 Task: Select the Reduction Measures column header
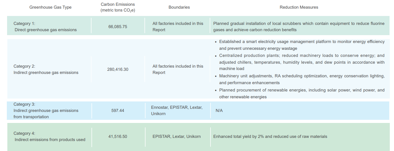pyautogui.click(x=299, y=7)
